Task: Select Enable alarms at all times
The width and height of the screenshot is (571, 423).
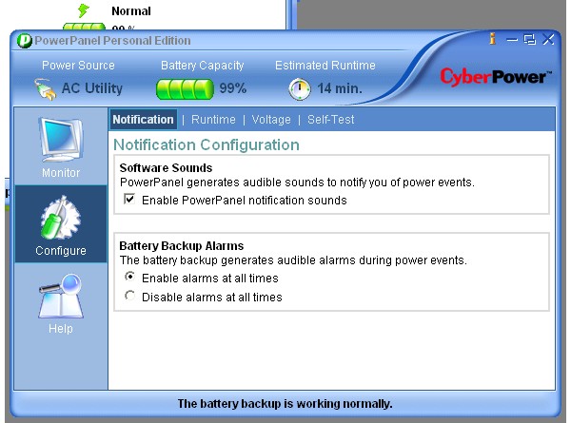Action: [129, 277]
